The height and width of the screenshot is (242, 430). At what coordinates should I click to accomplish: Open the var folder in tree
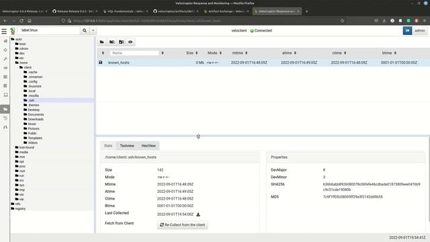point(21,199)
